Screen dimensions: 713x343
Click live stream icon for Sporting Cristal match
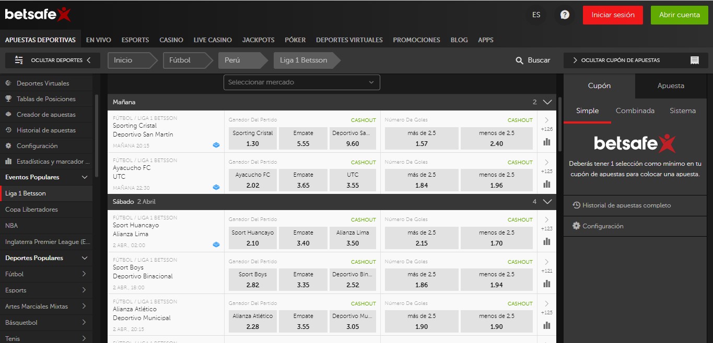(216, 145)
